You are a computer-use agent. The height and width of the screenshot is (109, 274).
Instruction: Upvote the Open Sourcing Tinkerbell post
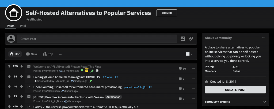(x=9, y=86)
